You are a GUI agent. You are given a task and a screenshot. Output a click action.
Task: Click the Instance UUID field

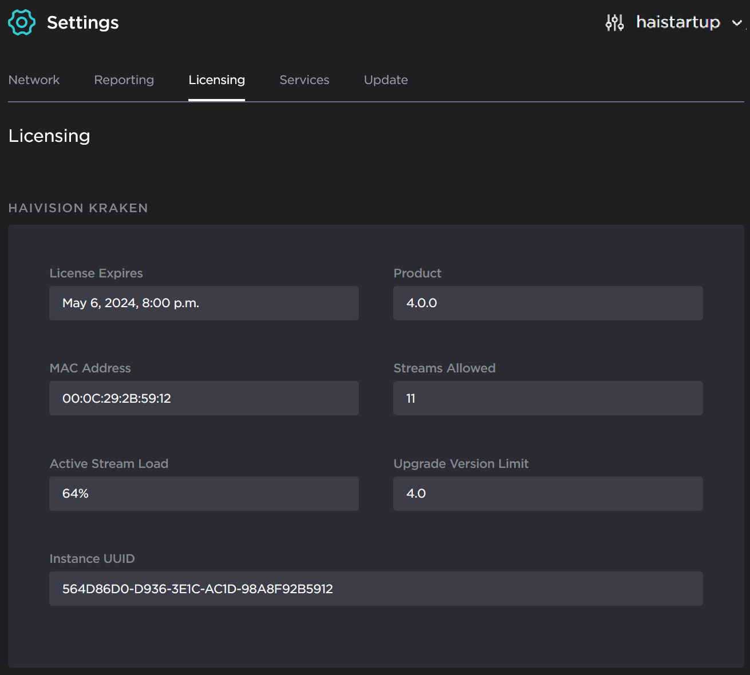pyautogui.click(x=376, y=589)
